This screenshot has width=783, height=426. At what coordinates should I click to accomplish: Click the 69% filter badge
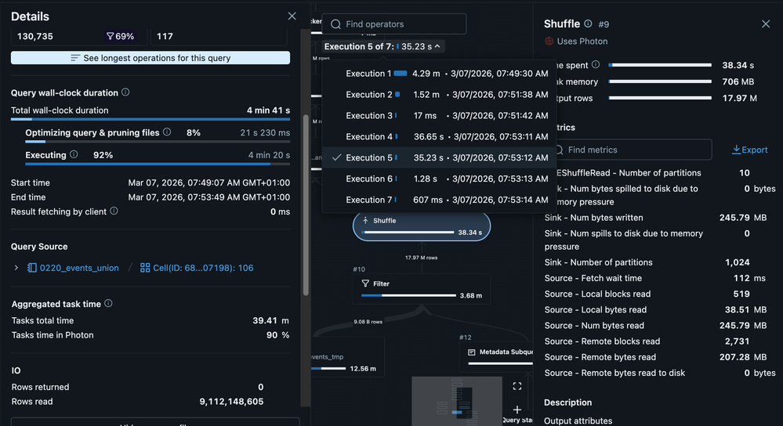(x=120, y=36)
